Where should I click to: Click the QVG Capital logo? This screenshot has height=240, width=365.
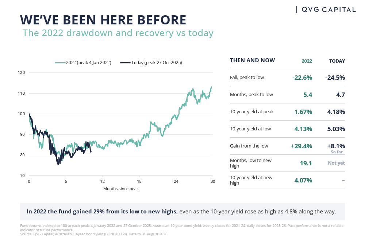point(326,9)
